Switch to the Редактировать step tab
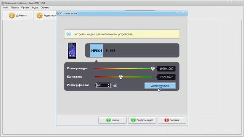 point(45,15)
